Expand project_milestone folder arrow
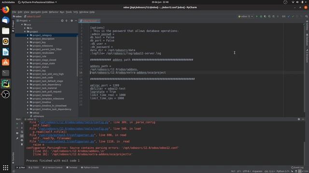309x173 pixels. pyautogui.click(x=28, y=46)
